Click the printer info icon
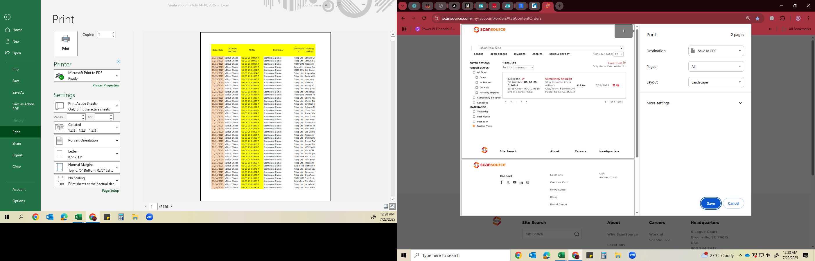815x261 pixels. 118,61
